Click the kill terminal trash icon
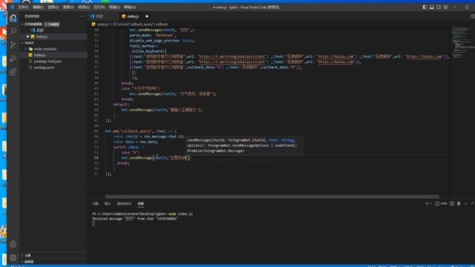Image resolution: width=475 pixels, height=267 pixels. (459, 203)
